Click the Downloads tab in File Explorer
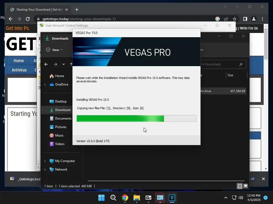 pos(57,39)
